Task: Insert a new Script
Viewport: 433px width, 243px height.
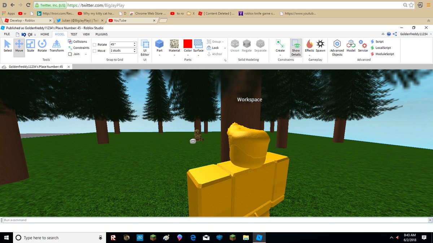Action: pos(377,41)
